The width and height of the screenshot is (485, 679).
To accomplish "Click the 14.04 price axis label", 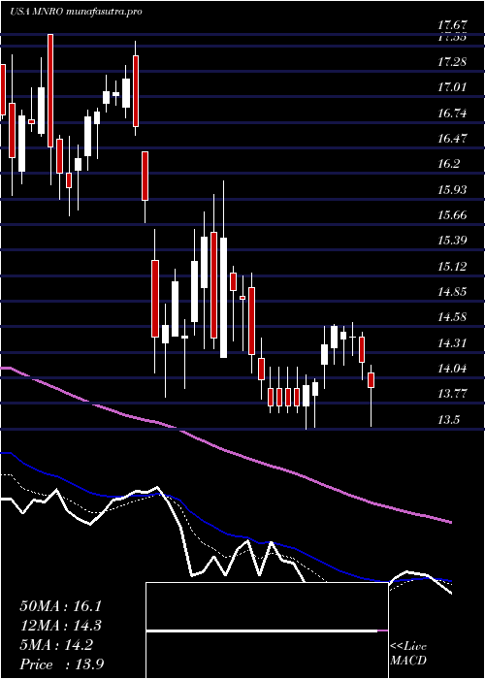I will (452, 369).
